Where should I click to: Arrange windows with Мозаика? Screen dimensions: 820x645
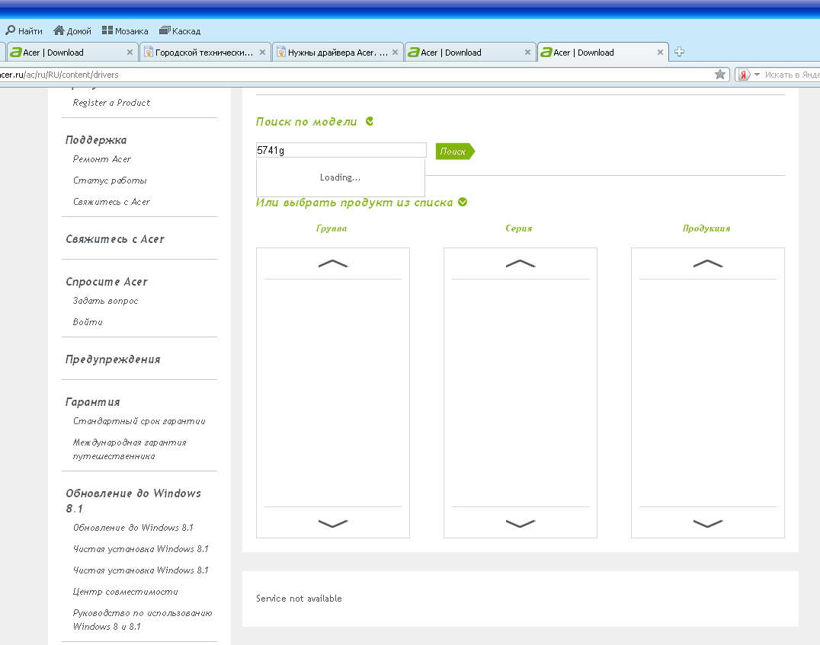click(125, 30)
